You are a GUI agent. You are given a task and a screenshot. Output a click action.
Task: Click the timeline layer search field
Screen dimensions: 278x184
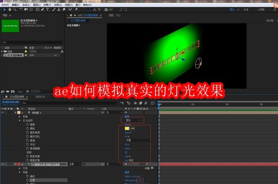coord(69,103)
